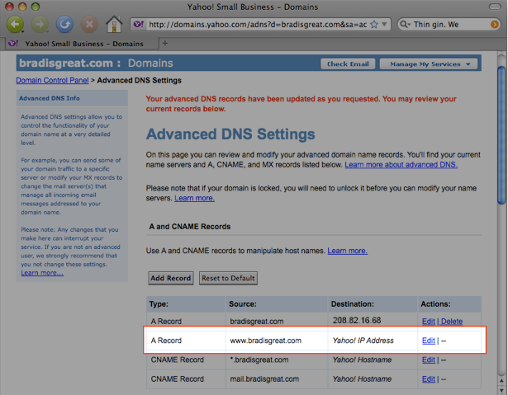Click the vertical scrollbar thumb
The image size is (508, 395).
[x=501, y=135]
